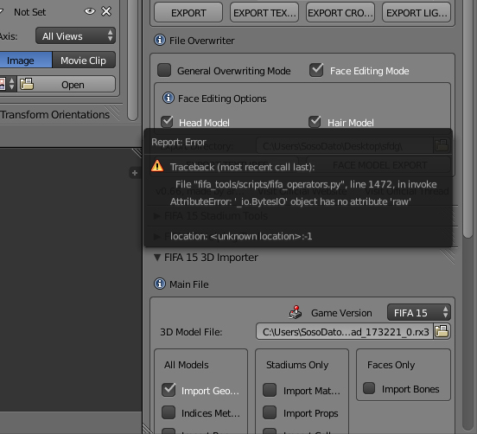Click the EXPORT LIG... button
477x434 pixels.
417,13
